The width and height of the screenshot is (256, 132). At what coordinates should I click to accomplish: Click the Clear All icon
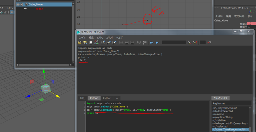(114, 43)
